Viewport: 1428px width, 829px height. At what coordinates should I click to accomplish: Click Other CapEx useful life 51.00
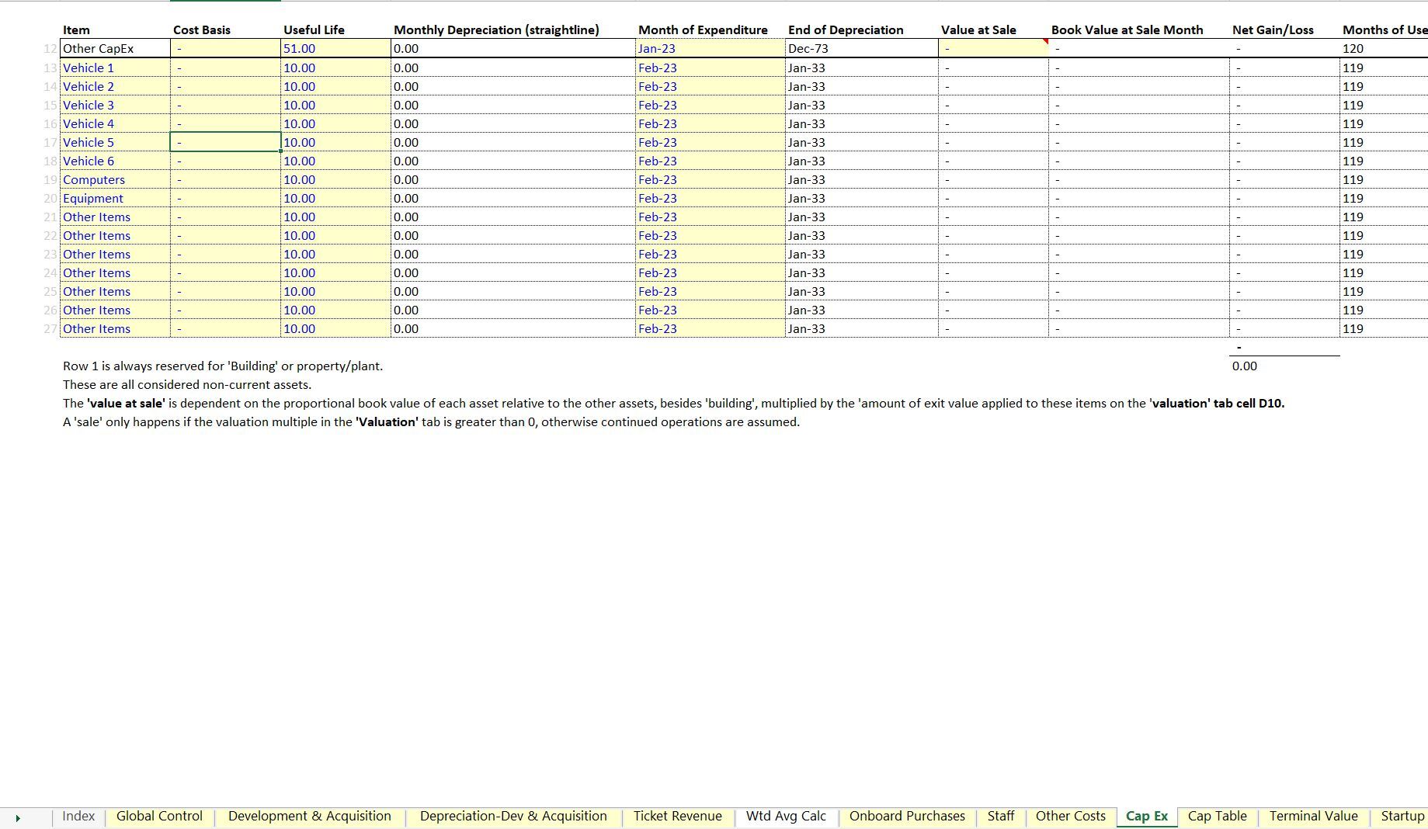(335, 48)
